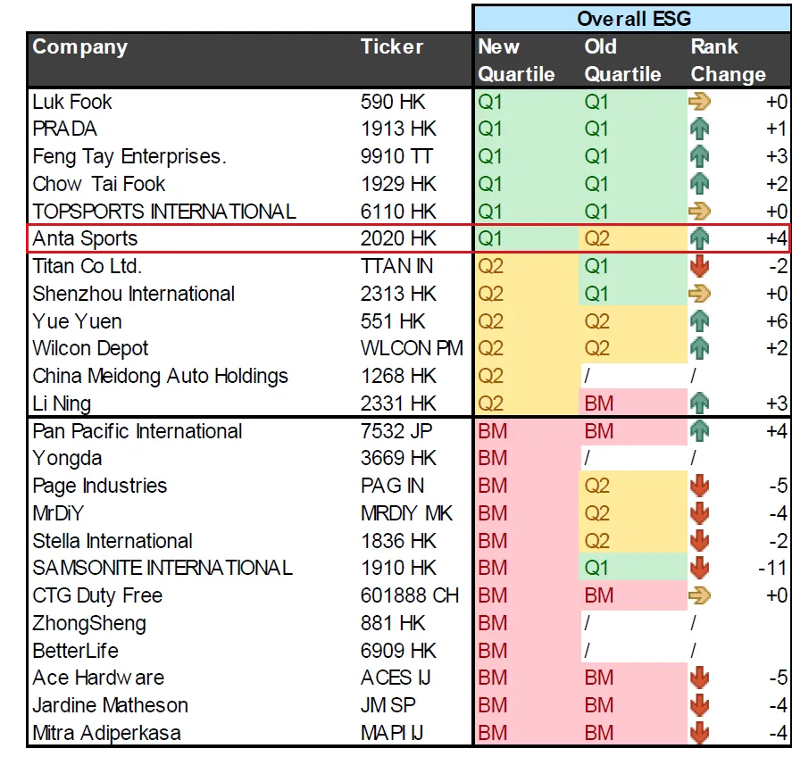Viewport: 792px width, 757px height.
Task: Click the Rank Change column header
Action: [x=729, y=61]
